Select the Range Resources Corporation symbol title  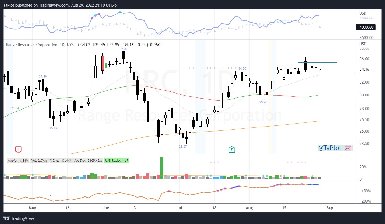(31, 45)
